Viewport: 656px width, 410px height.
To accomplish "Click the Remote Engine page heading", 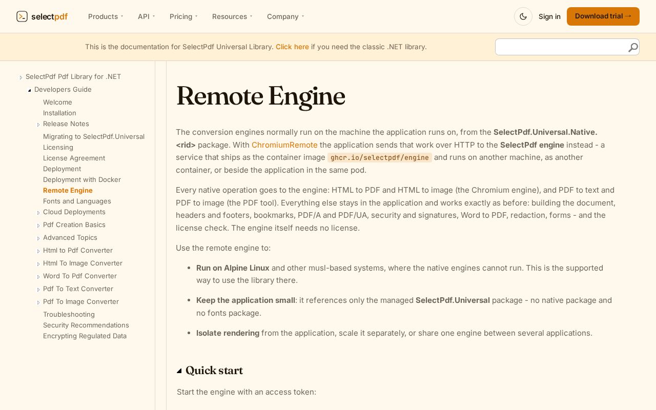I will [x=260, y=96].
